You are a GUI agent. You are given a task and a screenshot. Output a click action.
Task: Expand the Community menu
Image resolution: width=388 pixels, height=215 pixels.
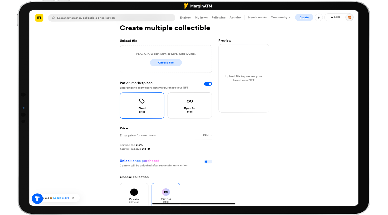pyautogui.click(x=280, y=18)
